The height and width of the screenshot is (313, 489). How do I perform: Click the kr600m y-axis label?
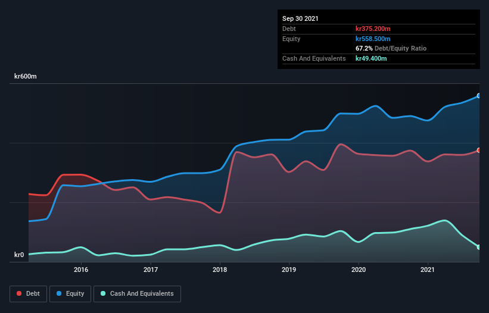tap(26, 76)
